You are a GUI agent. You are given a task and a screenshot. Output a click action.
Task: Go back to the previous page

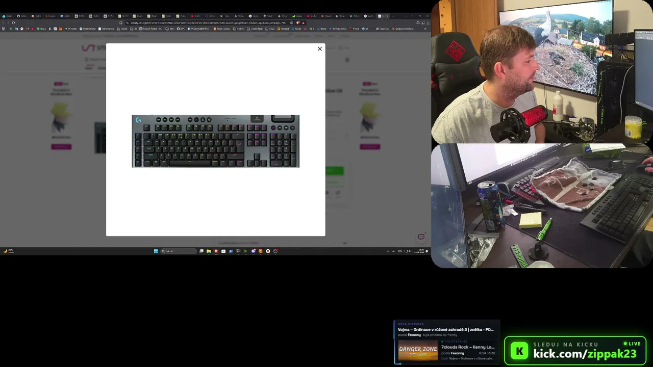tap(4, 22)
